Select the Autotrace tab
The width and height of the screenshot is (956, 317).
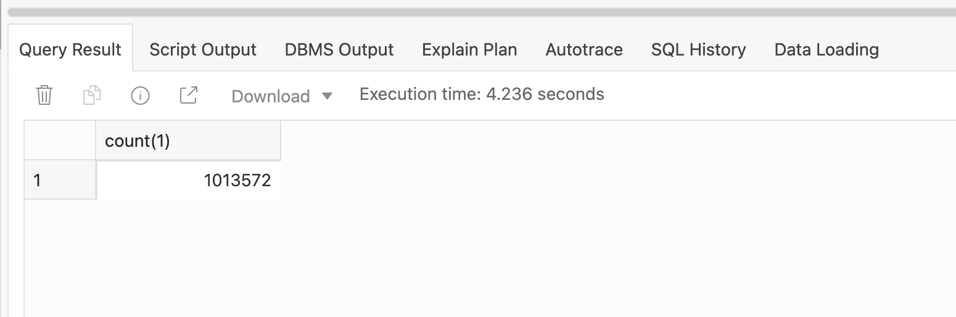coord(583,49)
